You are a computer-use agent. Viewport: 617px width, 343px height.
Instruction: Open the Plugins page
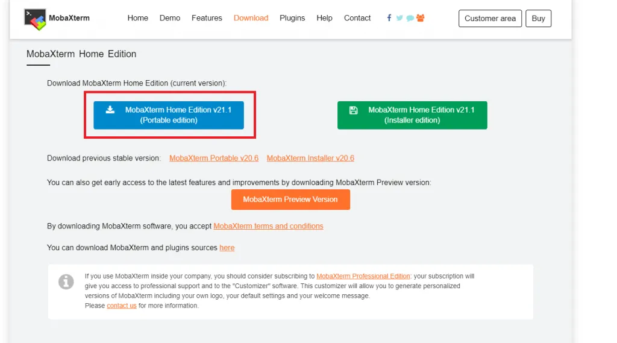pyautogui.click(x=292, y=18)
